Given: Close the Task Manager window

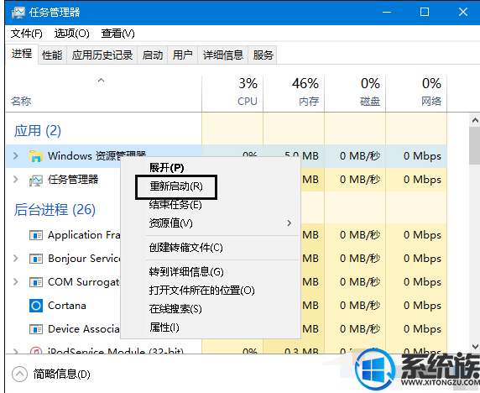Looking at the screenshot, I should [462, 13].
